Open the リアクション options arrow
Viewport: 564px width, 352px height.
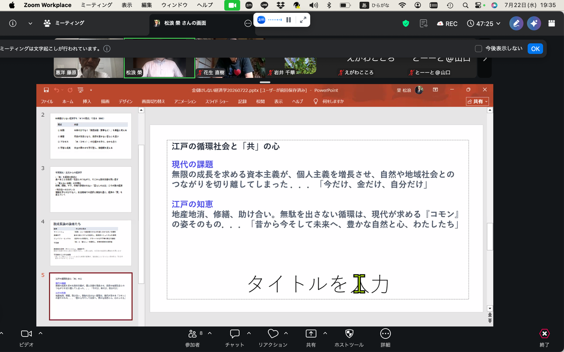pos(286,333)
